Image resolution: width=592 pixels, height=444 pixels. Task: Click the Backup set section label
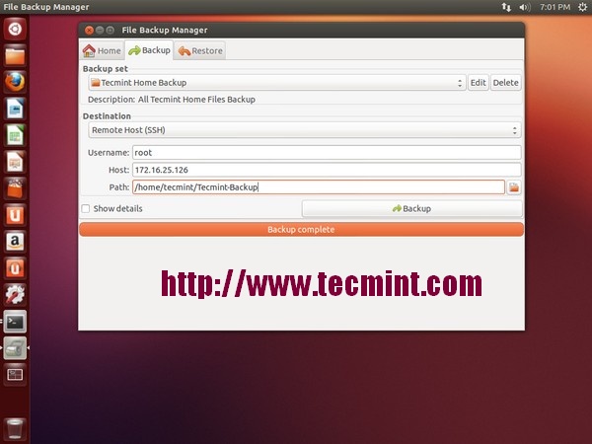pos(106,69)
